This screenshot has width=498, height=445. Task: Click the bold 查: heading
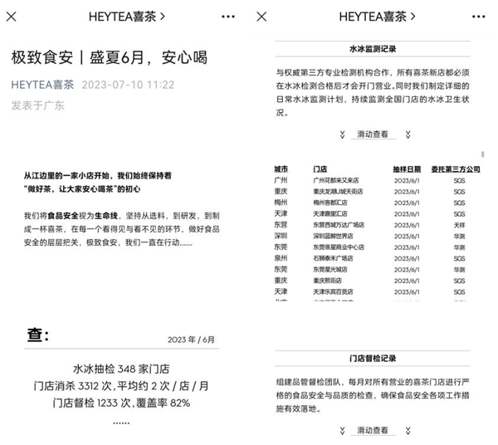[x=38, y=335]
